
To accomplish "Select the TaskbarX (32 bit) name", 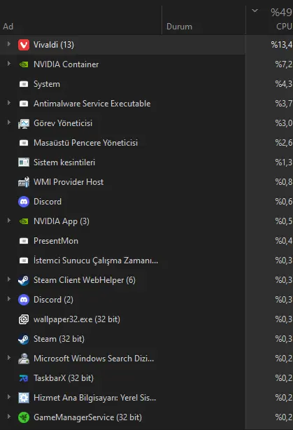I will click(64, 378).
